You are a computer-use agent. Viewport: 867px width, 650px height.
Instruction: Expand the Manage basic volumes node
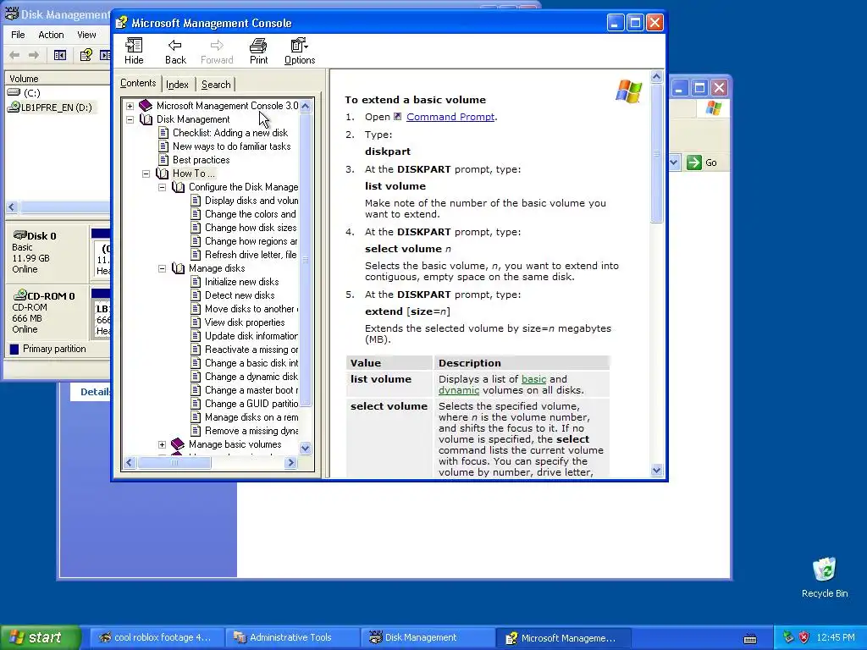point(162,444)
